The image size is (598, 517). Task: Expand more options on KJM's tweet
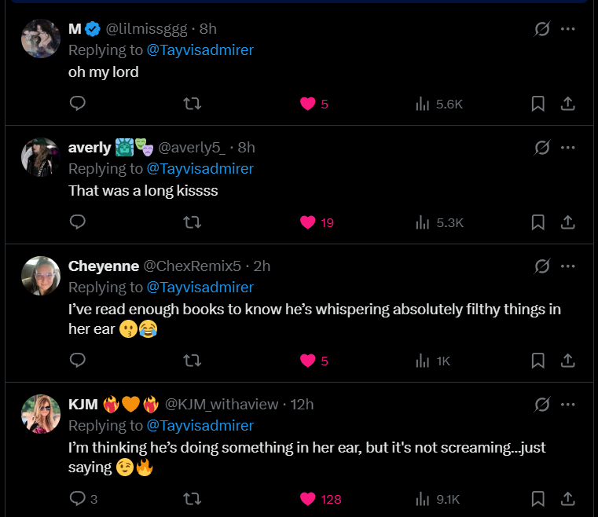point(568,404)
